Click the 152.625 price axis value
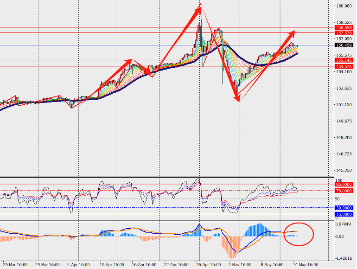 pos(344,88)
